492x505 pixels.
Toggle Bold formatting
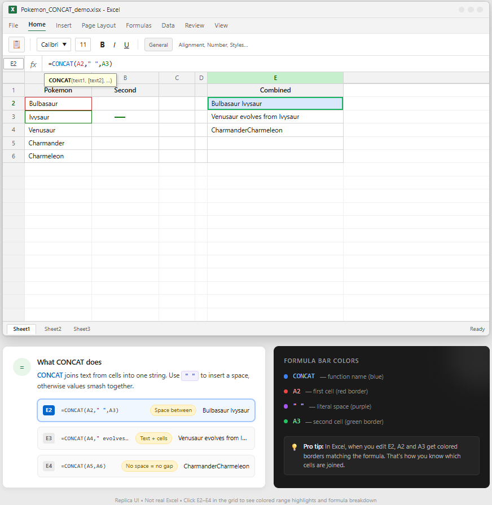pyautogui.click(x=102, y=45)
